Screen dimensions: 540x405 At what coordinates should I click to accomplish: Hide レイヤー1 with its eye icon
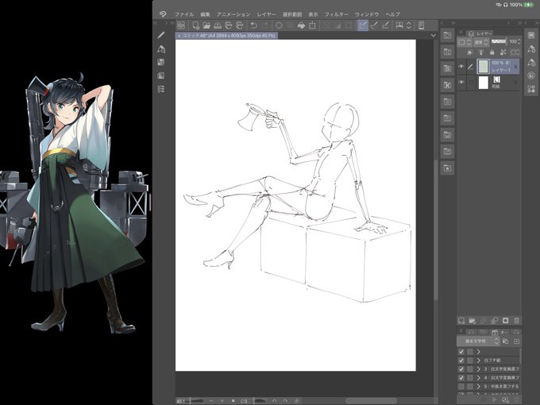[x=461, y=67]
